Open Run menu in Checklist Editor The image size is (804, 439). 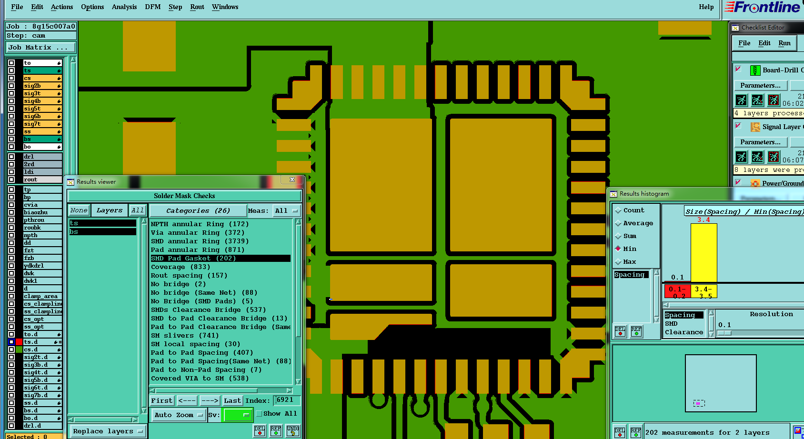[784, 43]
